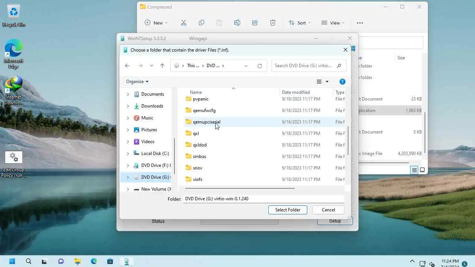Open the Chat icon on the taskbar

(61, 261)
